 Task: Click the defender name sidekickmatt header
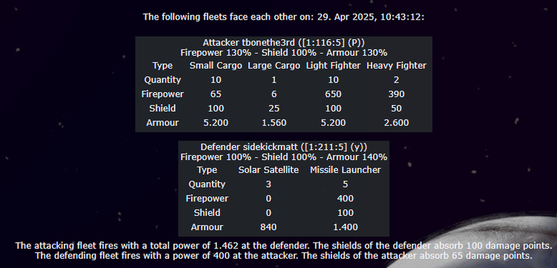284,147
